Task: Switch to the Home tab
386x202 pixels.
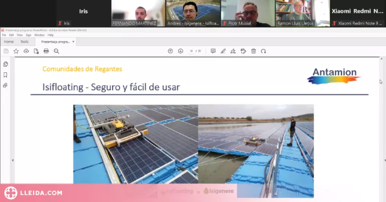Action: pyautogui.click(x=9, y=42)
